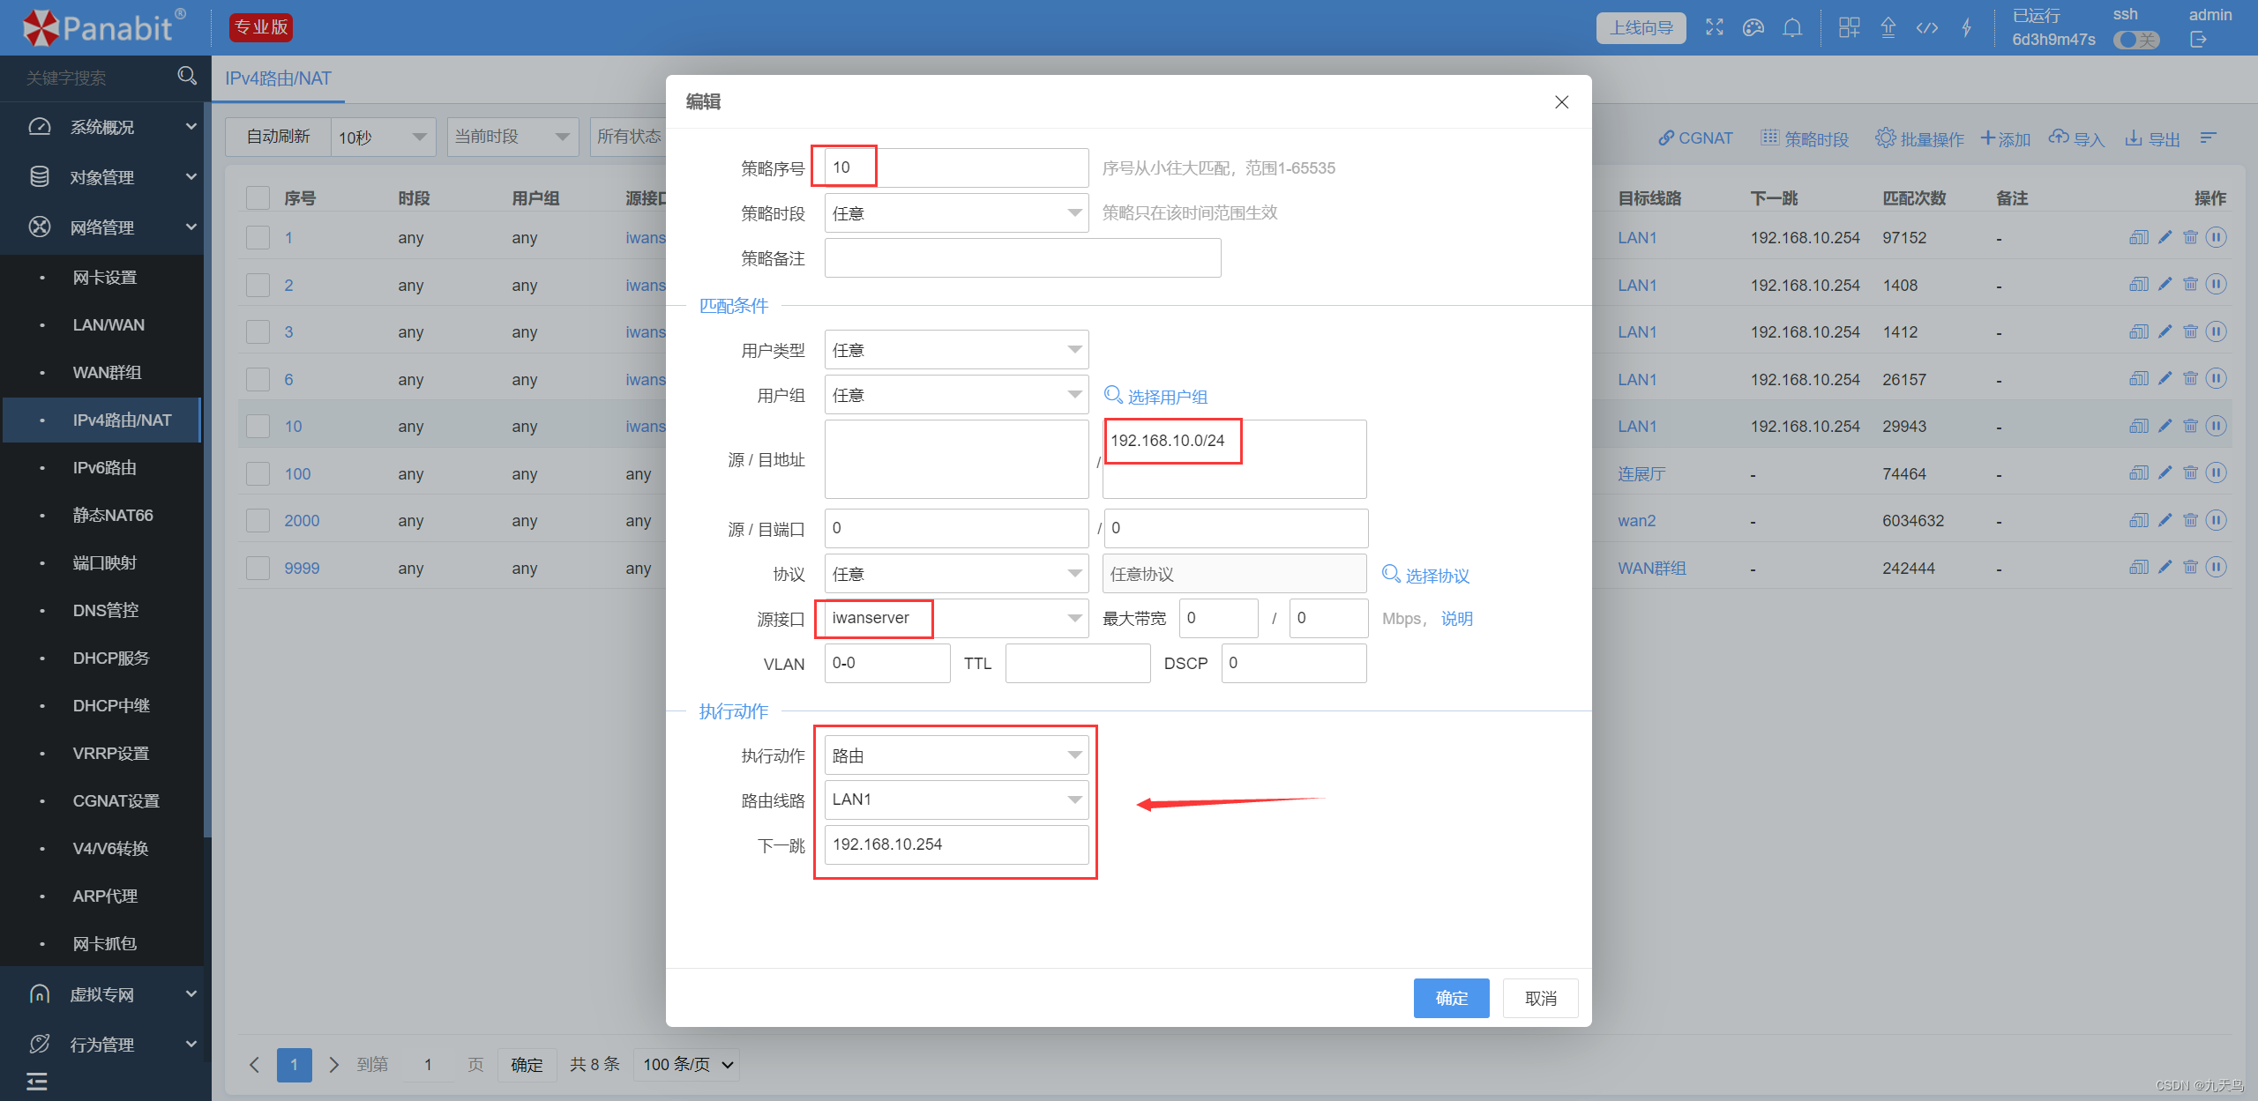Click the notification bell icon
Viewport: 2258px width, 1101px height.
(1792, 27)
